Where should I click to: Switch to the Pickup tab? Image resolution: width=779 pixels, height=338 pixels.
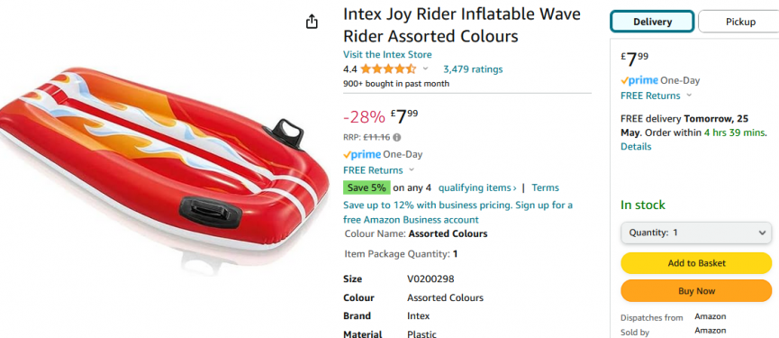(x=739, y=22)
